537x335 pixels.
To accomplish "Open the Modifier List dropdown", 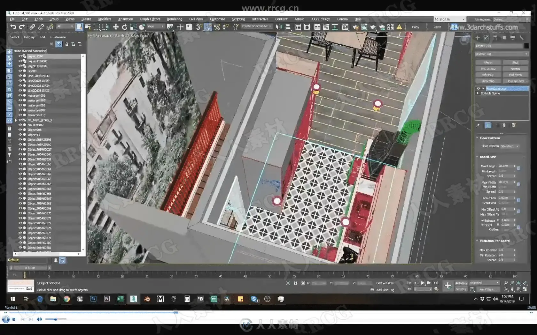I will tap(501, 54).
